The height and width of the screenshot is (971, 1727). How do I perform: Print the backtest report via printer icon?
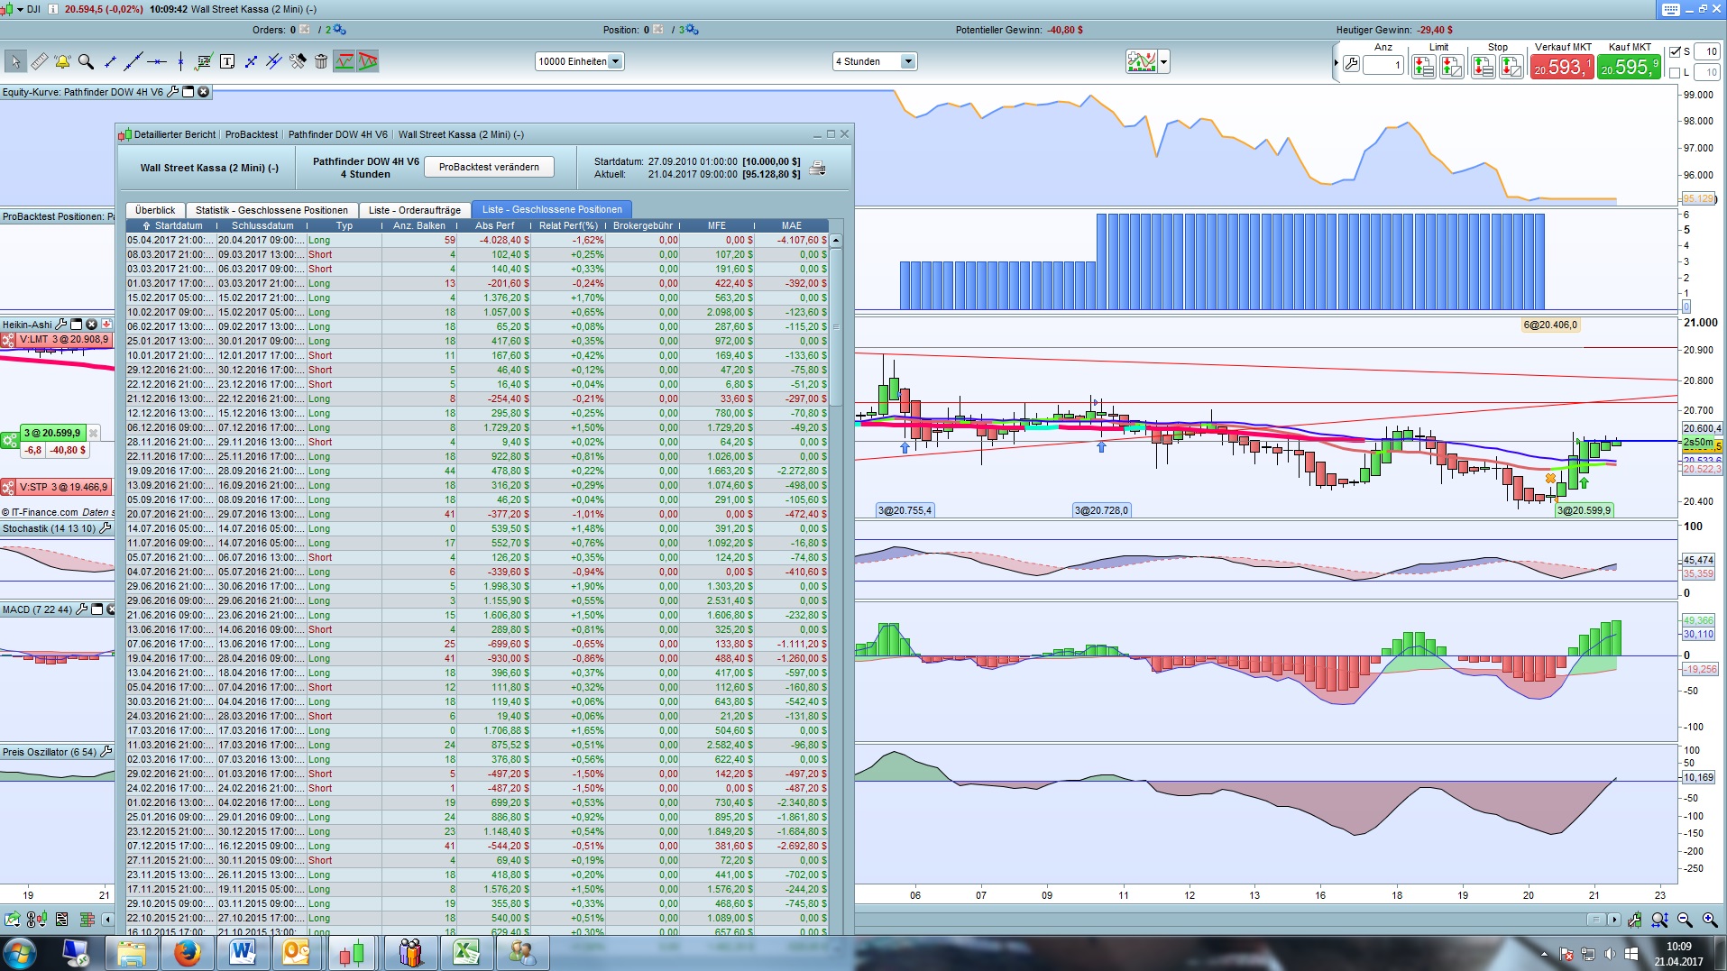817,169
